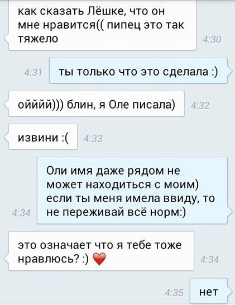Tap 'не переживай всё норм:)' line
The image size is (235, 305).
coord(116,212)
